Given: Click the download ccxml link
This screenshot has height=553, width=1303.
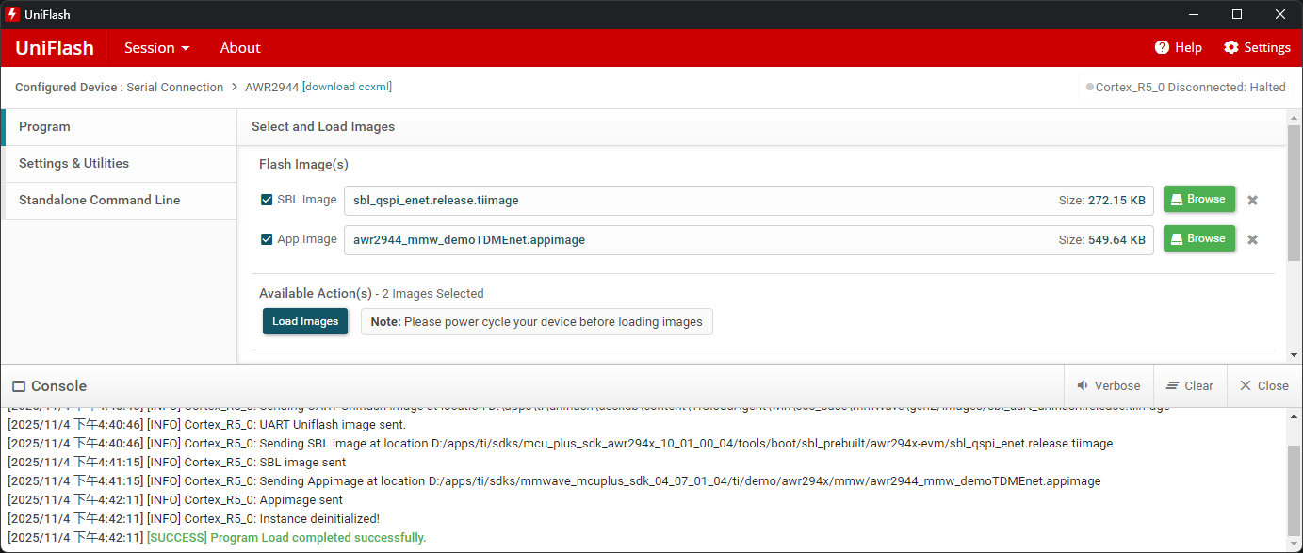Looking at the screenshot, I should click(x=347, y=87).
